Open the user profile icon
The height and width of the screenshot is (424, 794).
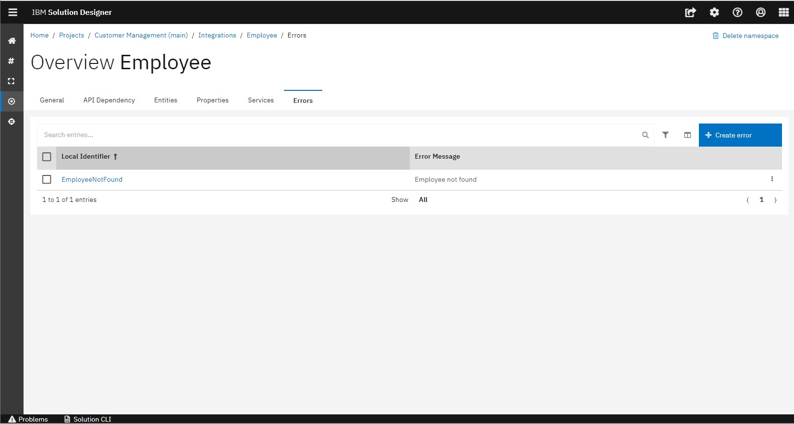click(760, 12)
